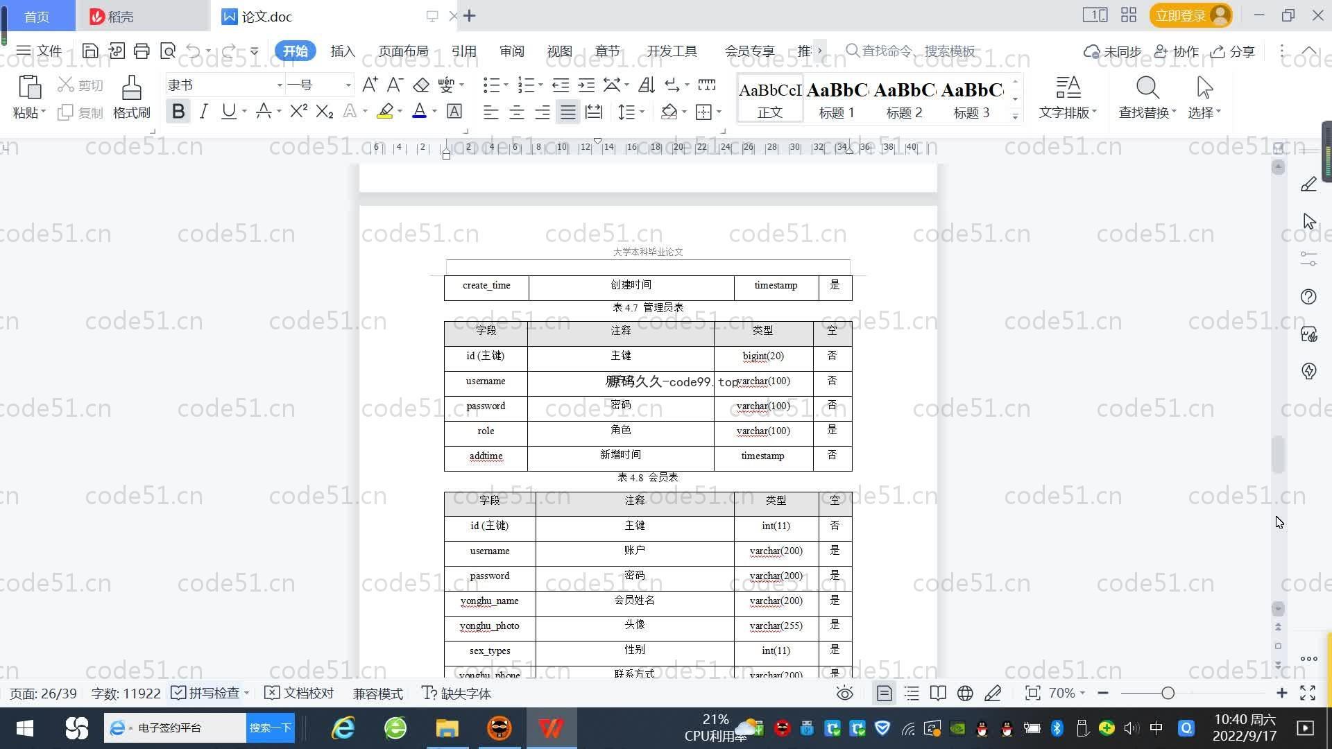Decrease paragraph indent
Viewport: 1332px width, 749px height.
tap(561, 85)
